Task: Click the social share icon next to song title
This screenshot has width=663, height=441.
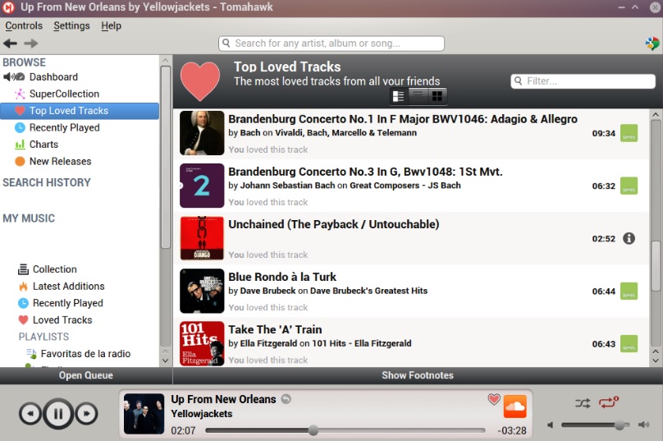Action: click(x=286, y=399)
